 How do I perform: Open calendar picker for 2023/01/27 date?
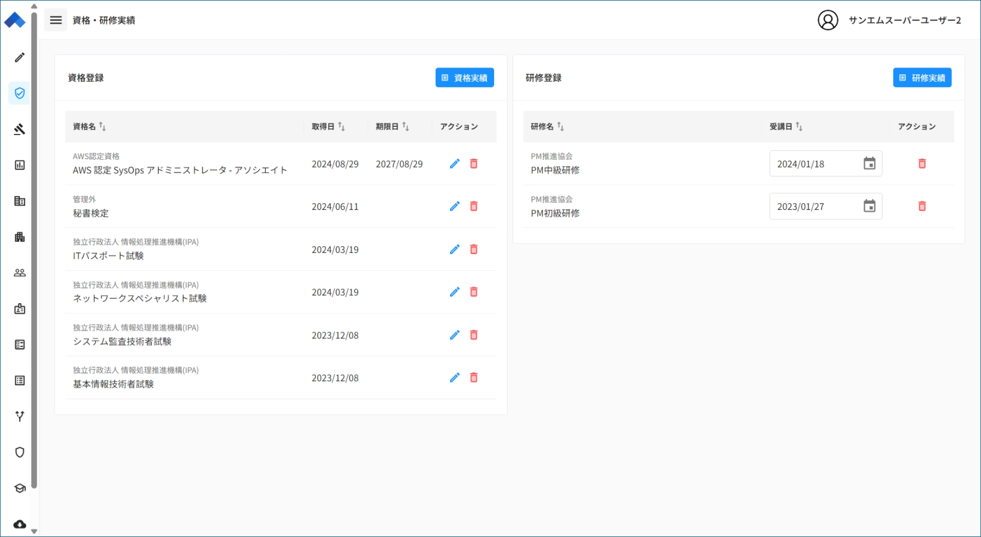(x=869, y=207)
